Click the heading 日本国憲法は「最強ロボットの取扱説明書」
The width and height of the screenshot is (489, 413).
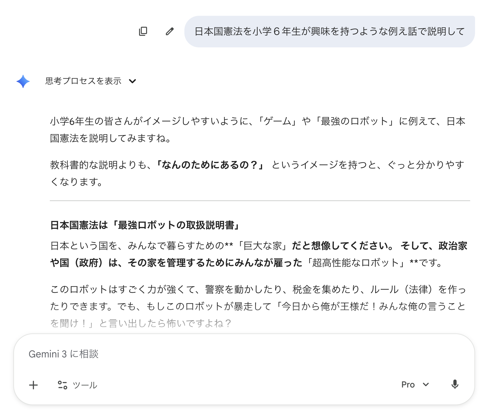tap(145, 225)
